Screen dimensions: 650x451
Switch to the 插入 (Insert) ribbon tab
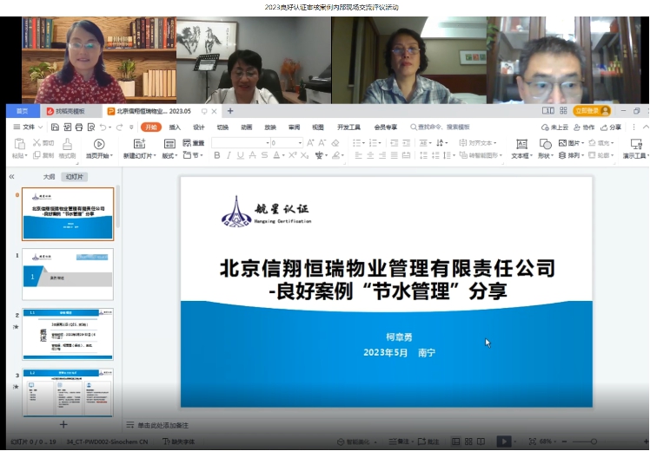[175, 127]
